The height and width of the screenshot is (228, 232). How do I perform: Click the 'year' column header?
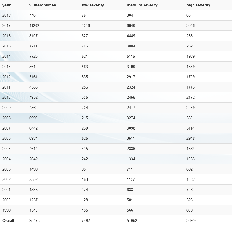6,5
